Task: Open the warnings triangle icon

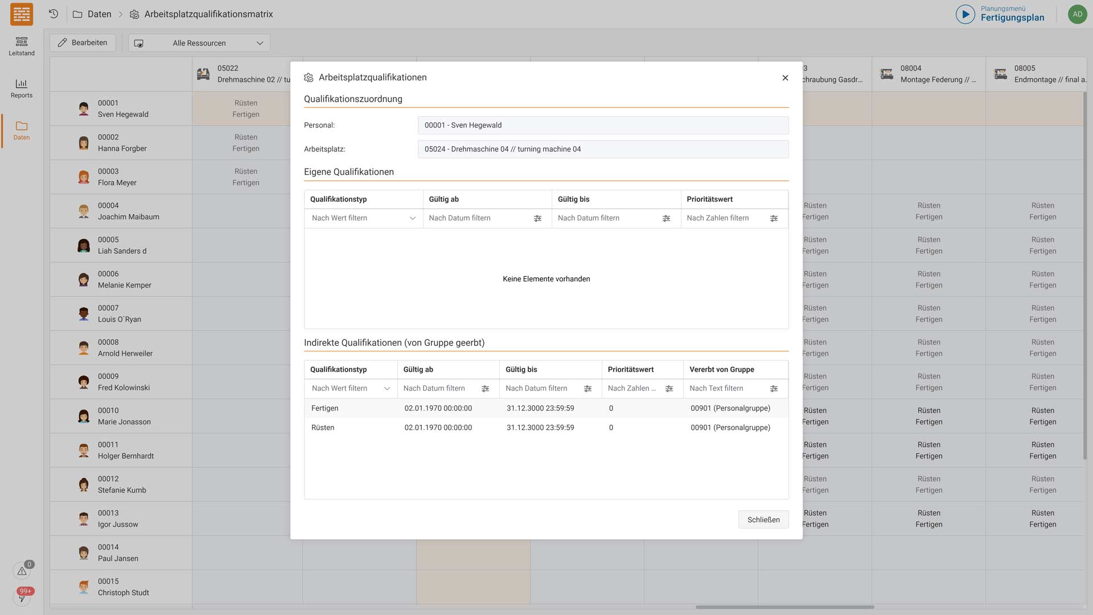Action: tap(22, 571)
